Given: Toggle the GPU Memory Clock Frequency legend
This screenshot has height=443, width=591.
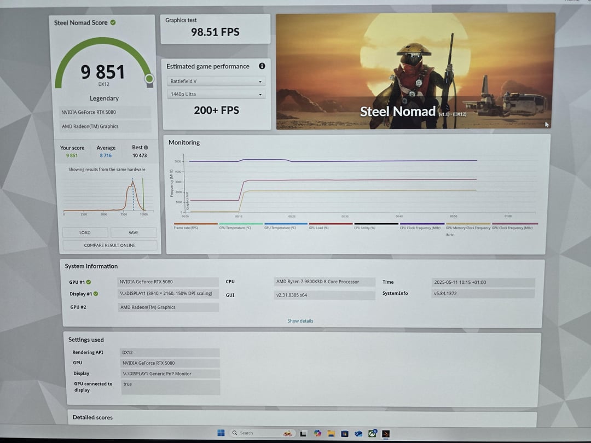Looking at the screenshot, I should (x=468, y=229).
